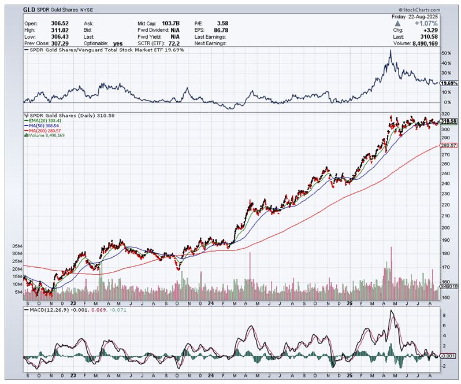The width and height of the screenshot is (461, 384).
Task: Click the 35M label on the volume scale
Action: 17,246
